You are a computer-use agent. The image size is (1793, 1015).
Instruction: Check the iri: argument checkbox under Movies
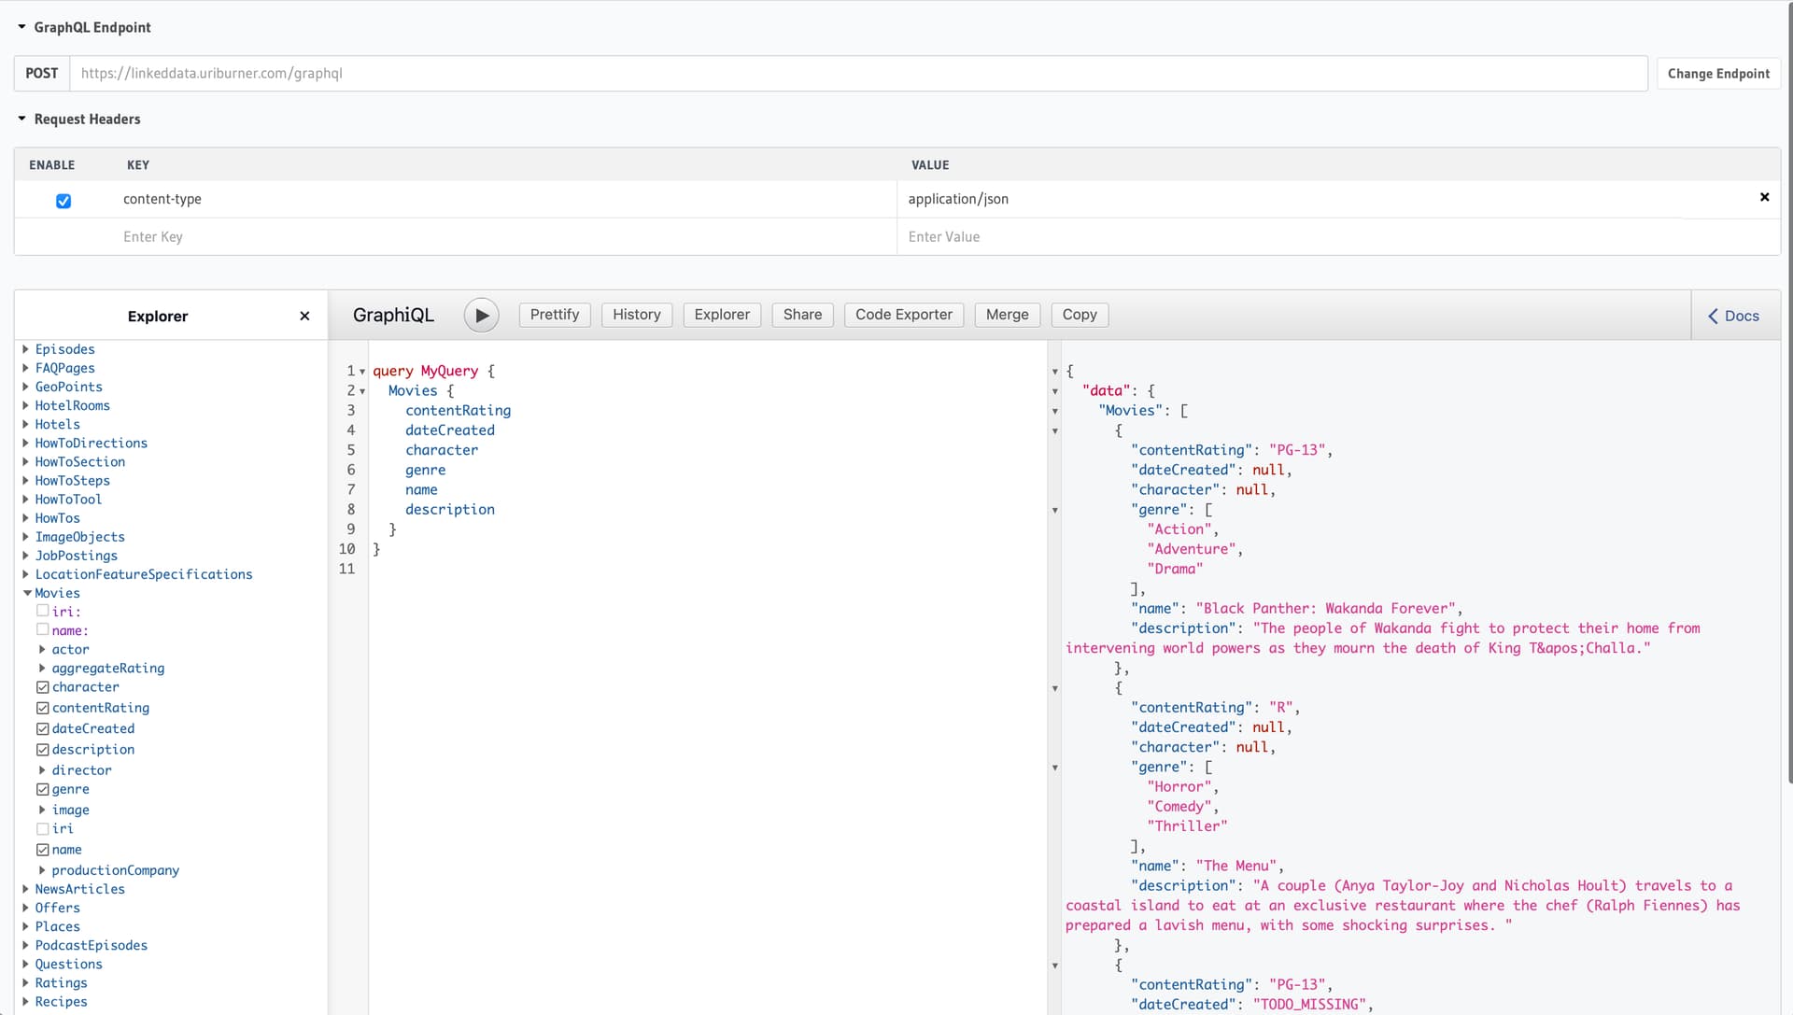coord(43,611)
